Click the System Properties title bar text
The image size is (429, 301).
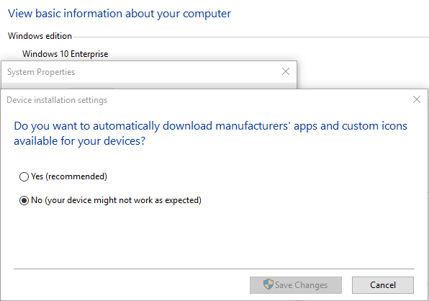coord(41,72)
